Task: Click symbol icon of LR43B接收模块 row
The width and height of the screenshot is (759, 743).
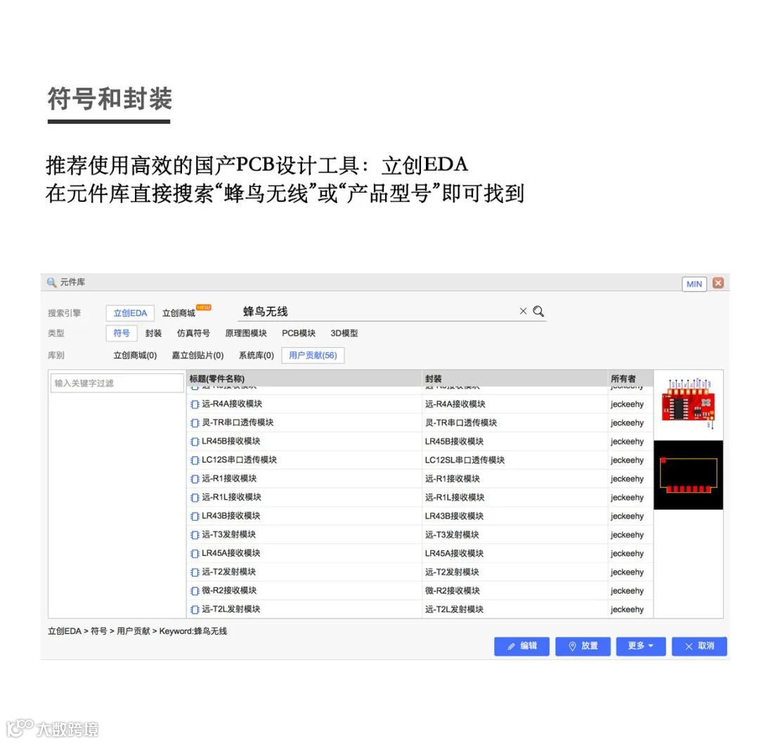Action: pyautogui.click(x=195, y=516)
